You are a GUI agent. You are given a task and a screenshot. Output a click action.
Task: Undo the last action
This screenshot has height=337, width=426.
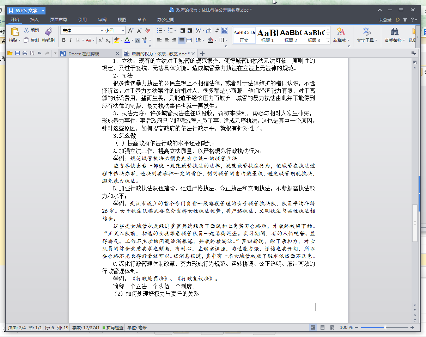[x=39, y=54]
